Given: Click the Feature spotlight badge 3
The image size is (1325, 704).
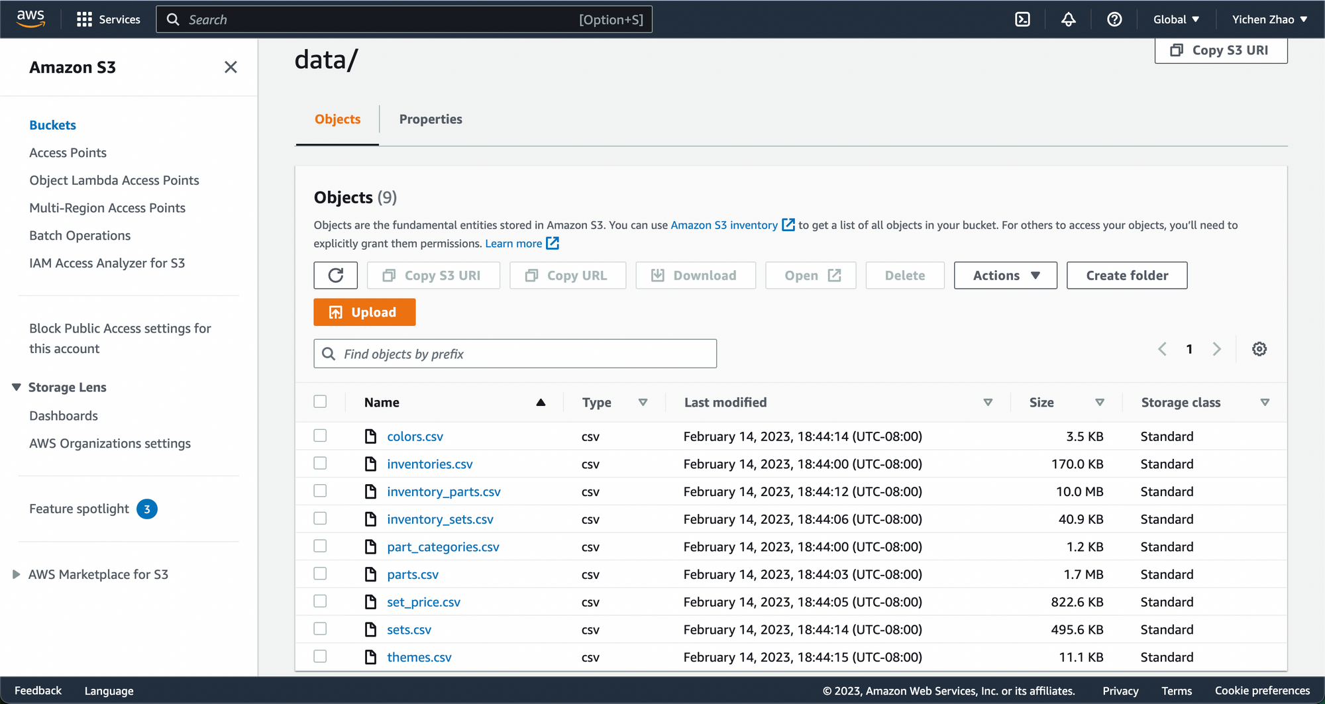Looking at the screenshot, I should [147, 509].
